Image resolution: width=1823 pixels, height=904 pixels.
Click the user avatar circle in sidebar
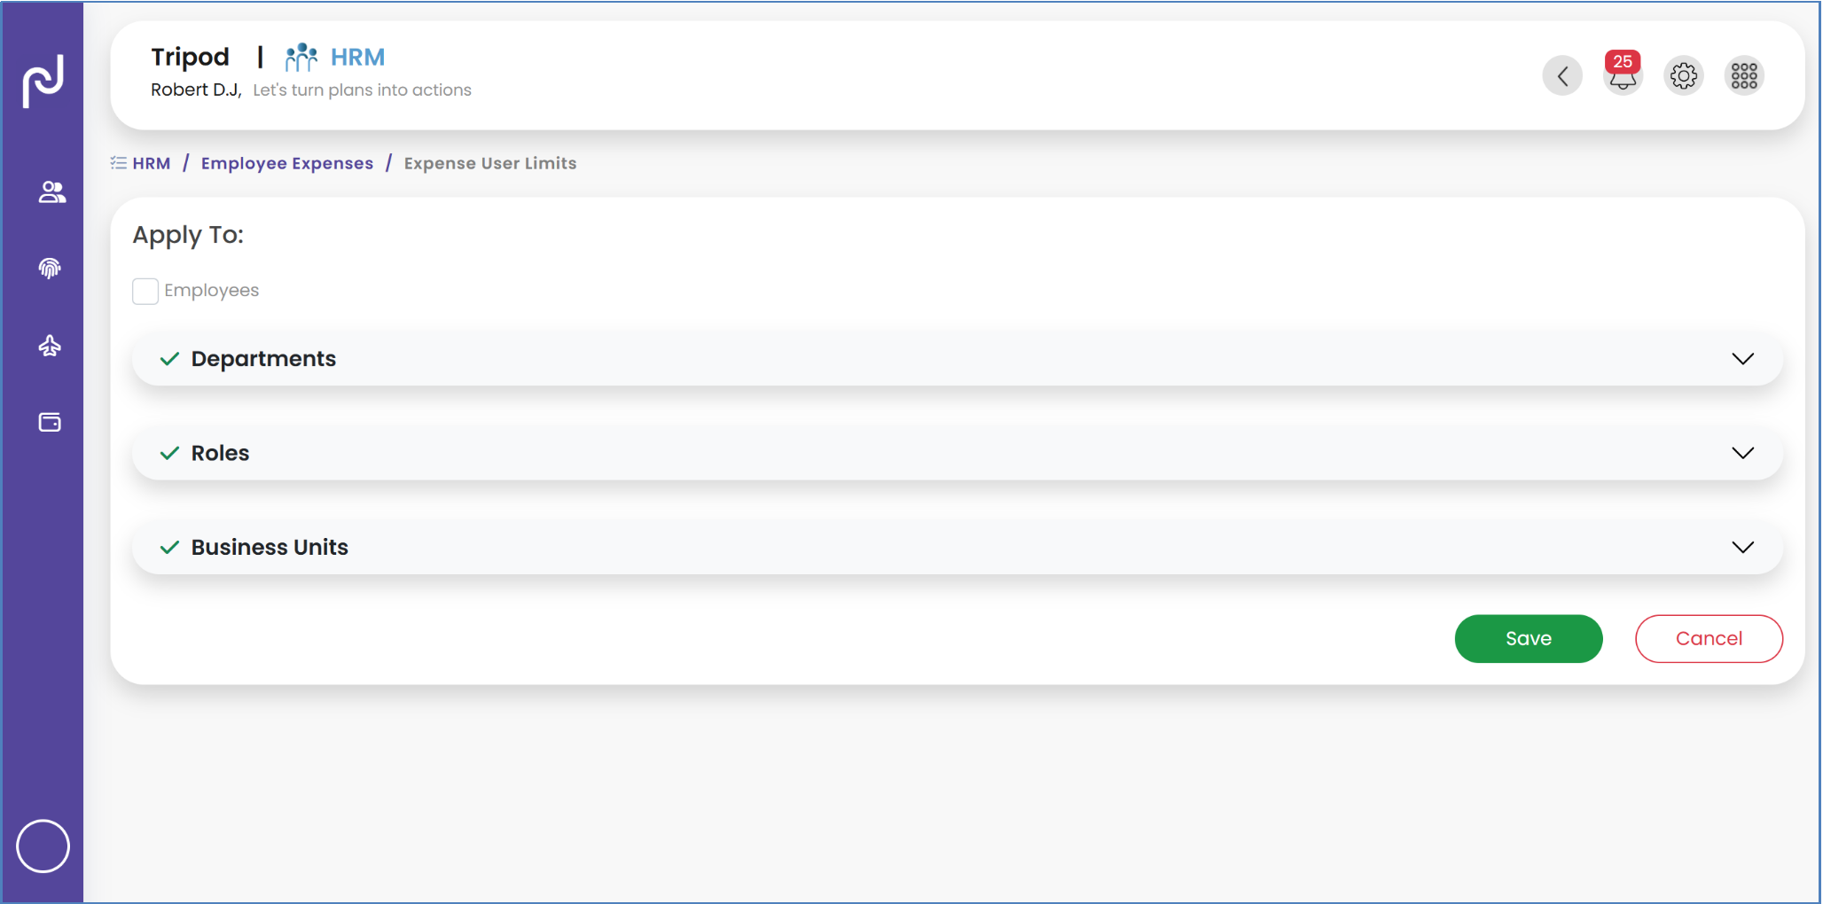[43, 846]
